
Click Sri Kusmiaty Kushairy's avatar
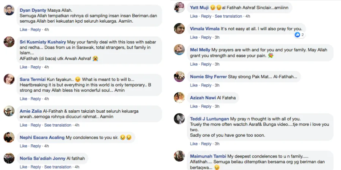pyautogui.click(x=9, y=42)
